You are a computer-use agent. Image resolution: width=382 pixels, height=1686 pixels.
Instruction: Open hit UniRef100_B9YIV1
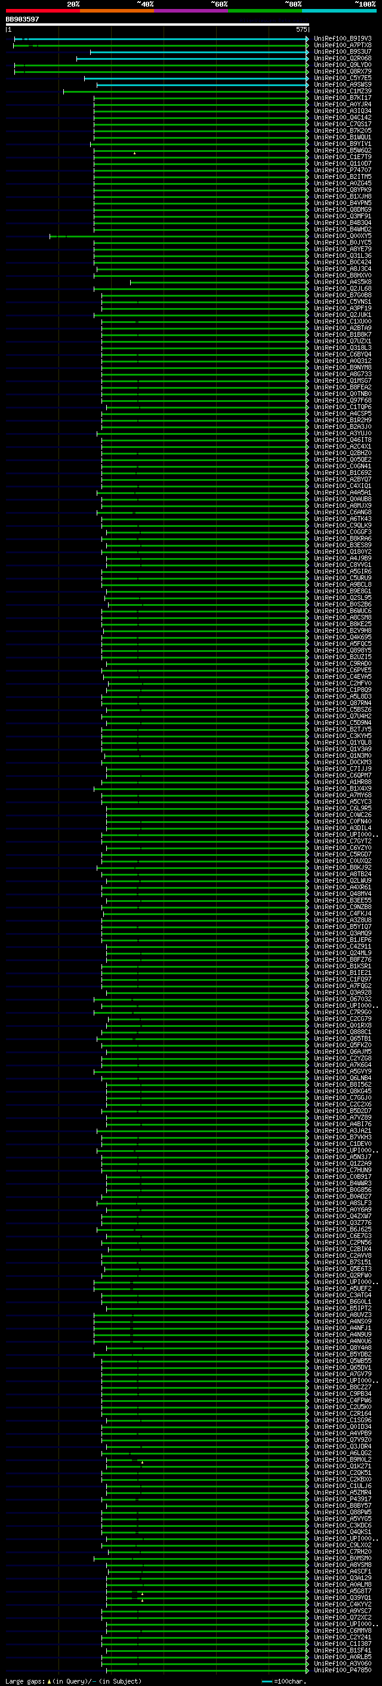pos(343,144)
